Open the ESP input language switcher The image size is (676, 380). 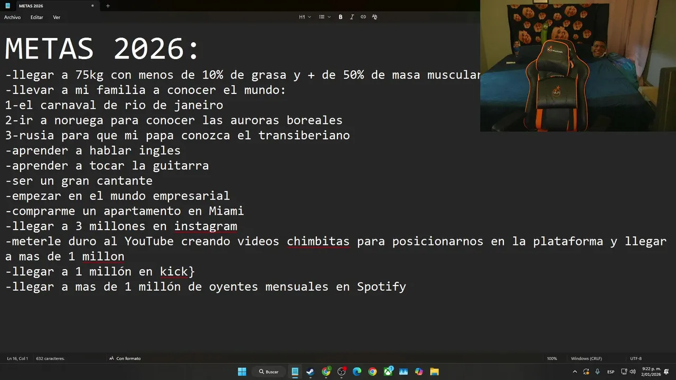click(x=611, y=372)
